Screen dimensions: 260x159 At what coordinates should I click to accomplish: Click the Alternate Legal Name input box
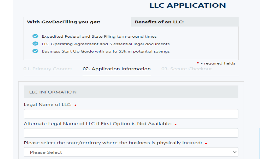[x=131, y=133]
